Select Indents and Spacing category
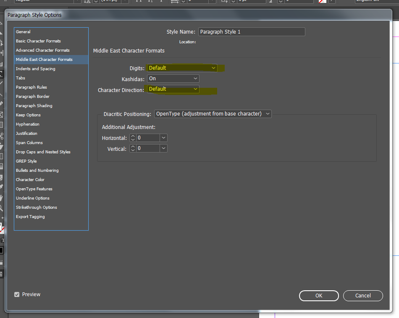399x318 pixels. pos(51,69)
